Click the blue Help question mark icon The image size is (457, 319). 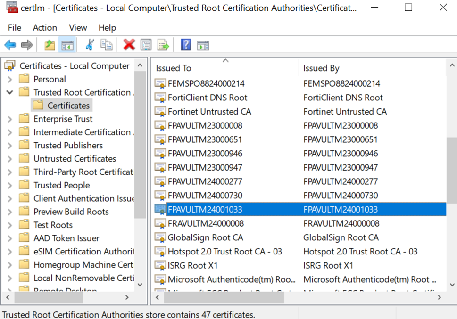tap(186, 45)
